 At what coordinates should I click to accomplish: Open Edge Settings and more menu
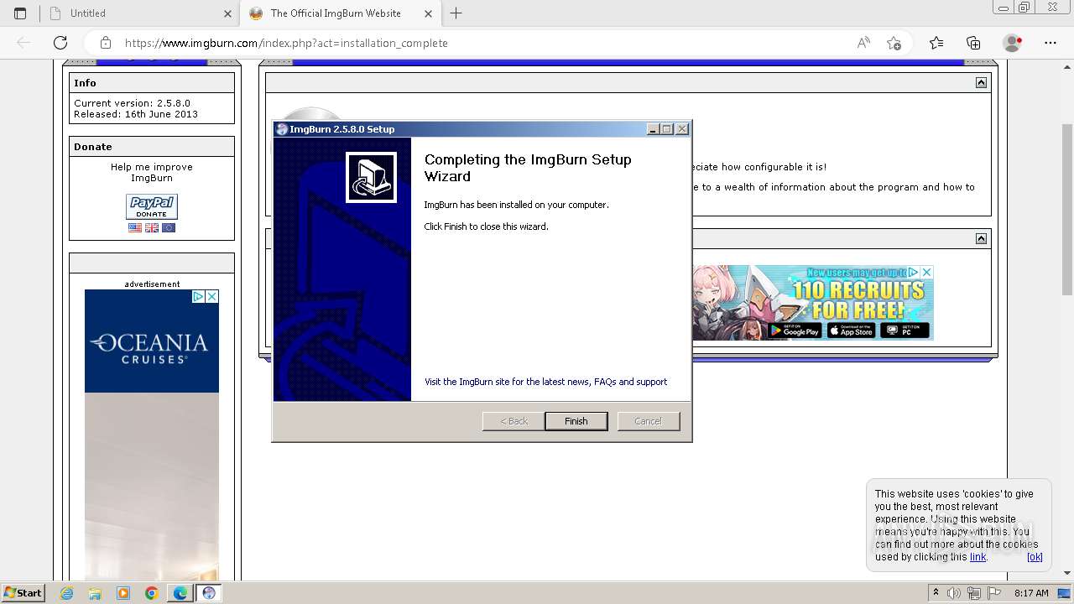tap(1050, 43)
